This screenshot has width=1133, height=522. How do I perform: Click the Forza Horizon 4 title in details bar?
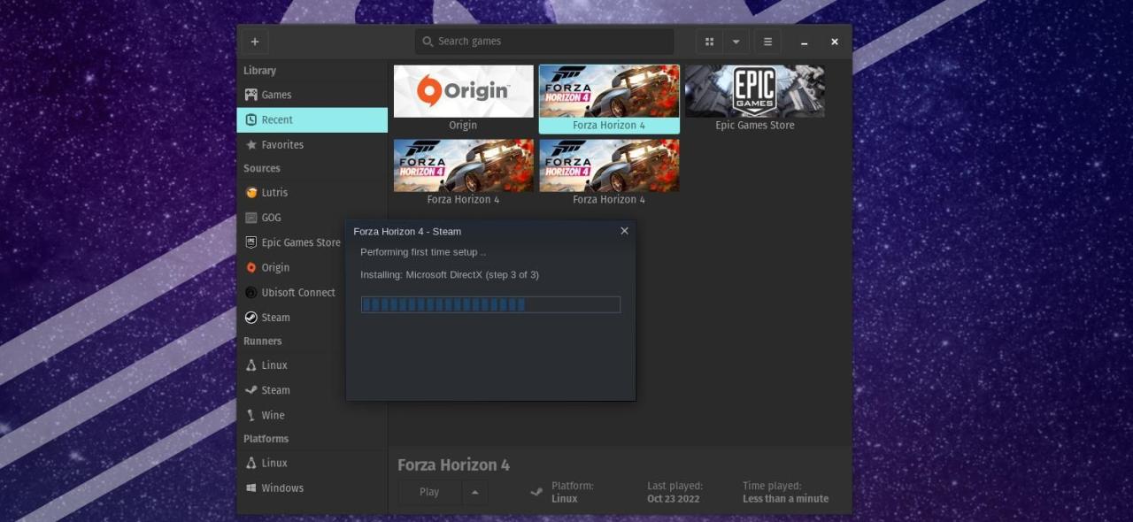click(x=453, y=465)
